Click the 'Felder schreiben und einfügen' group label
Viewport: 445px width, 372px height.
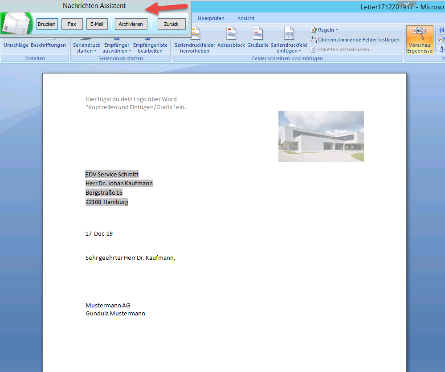[x=287, y=58]
